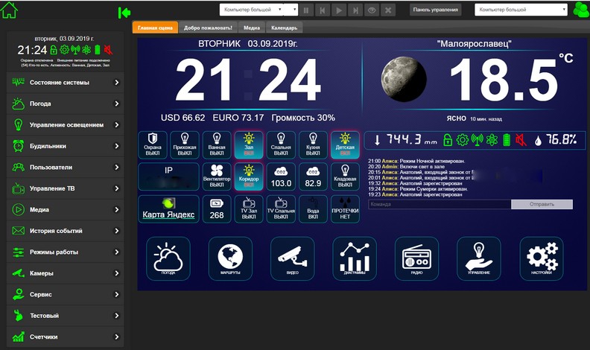
Task: Toggle the Спальня light tile
Action: pyautogui.click(x=281, y=144)
